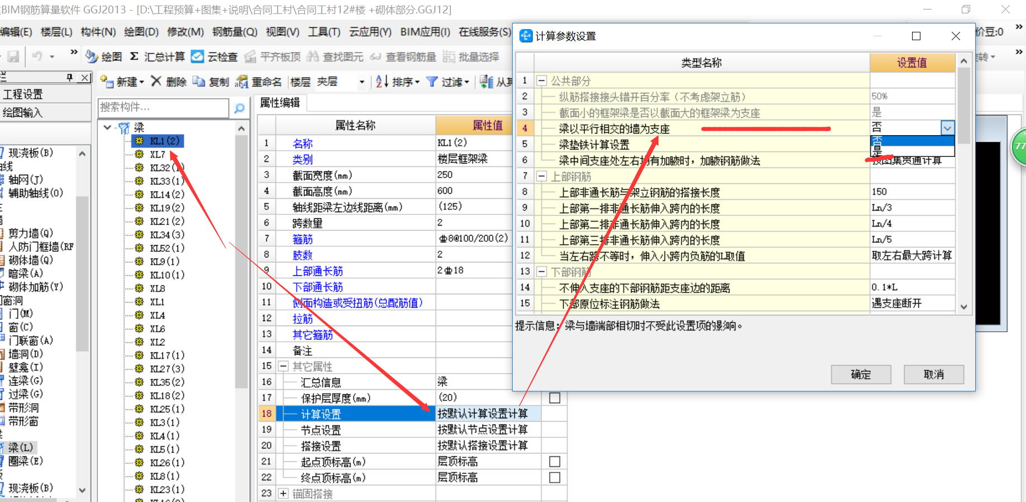The height and width of the screenshot is (502, 1026).
Task: Tick checkbox on 保护层厚度 row
Action: (x=555, y=398)
